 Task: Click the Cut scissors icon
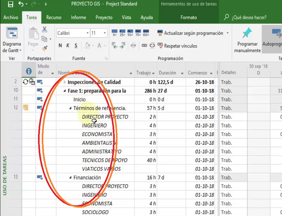tap(45, 30)
